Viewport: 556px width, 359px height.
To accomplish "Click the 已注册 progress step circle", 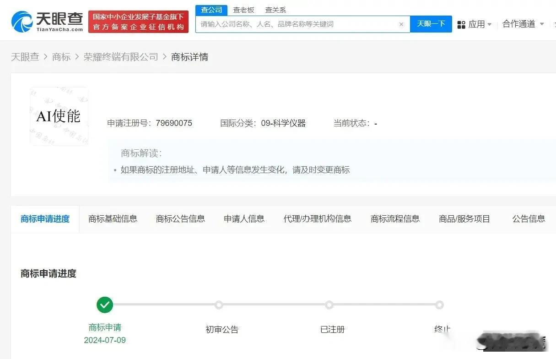I will coord(329,305).
